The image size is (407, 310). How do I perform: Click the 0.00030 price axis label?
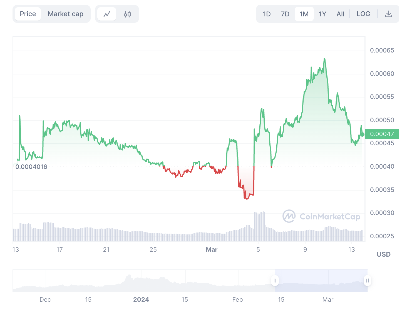[x=382, y=213]
